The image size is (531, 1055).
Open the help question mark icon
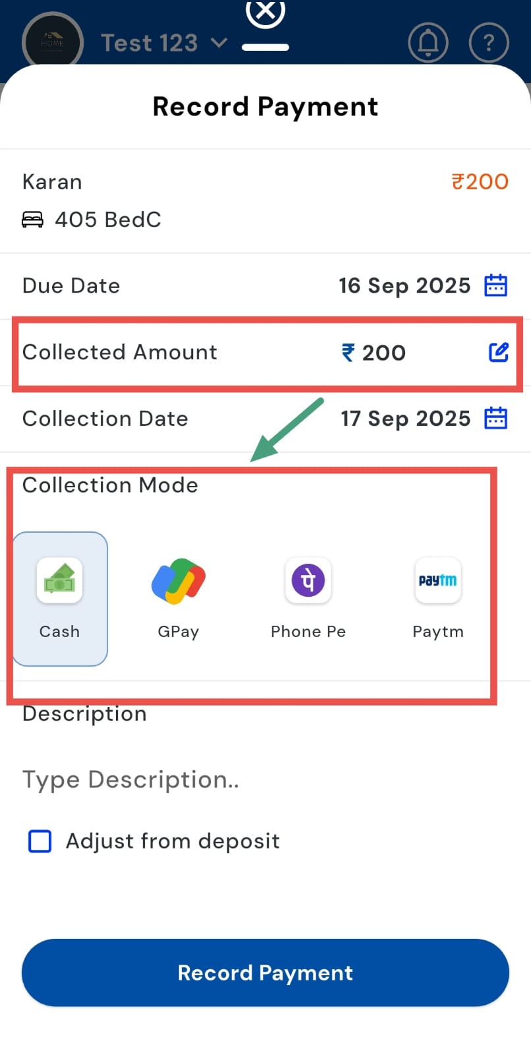(x=488, y=43)
